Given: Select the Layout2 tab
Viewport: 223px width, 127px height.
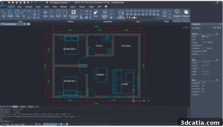Looking at the screenshot, I should pyautogui.click(x=31, y=107).
